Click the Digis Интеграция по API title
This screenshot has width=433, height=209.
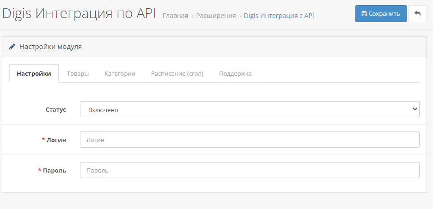[79, 13]
